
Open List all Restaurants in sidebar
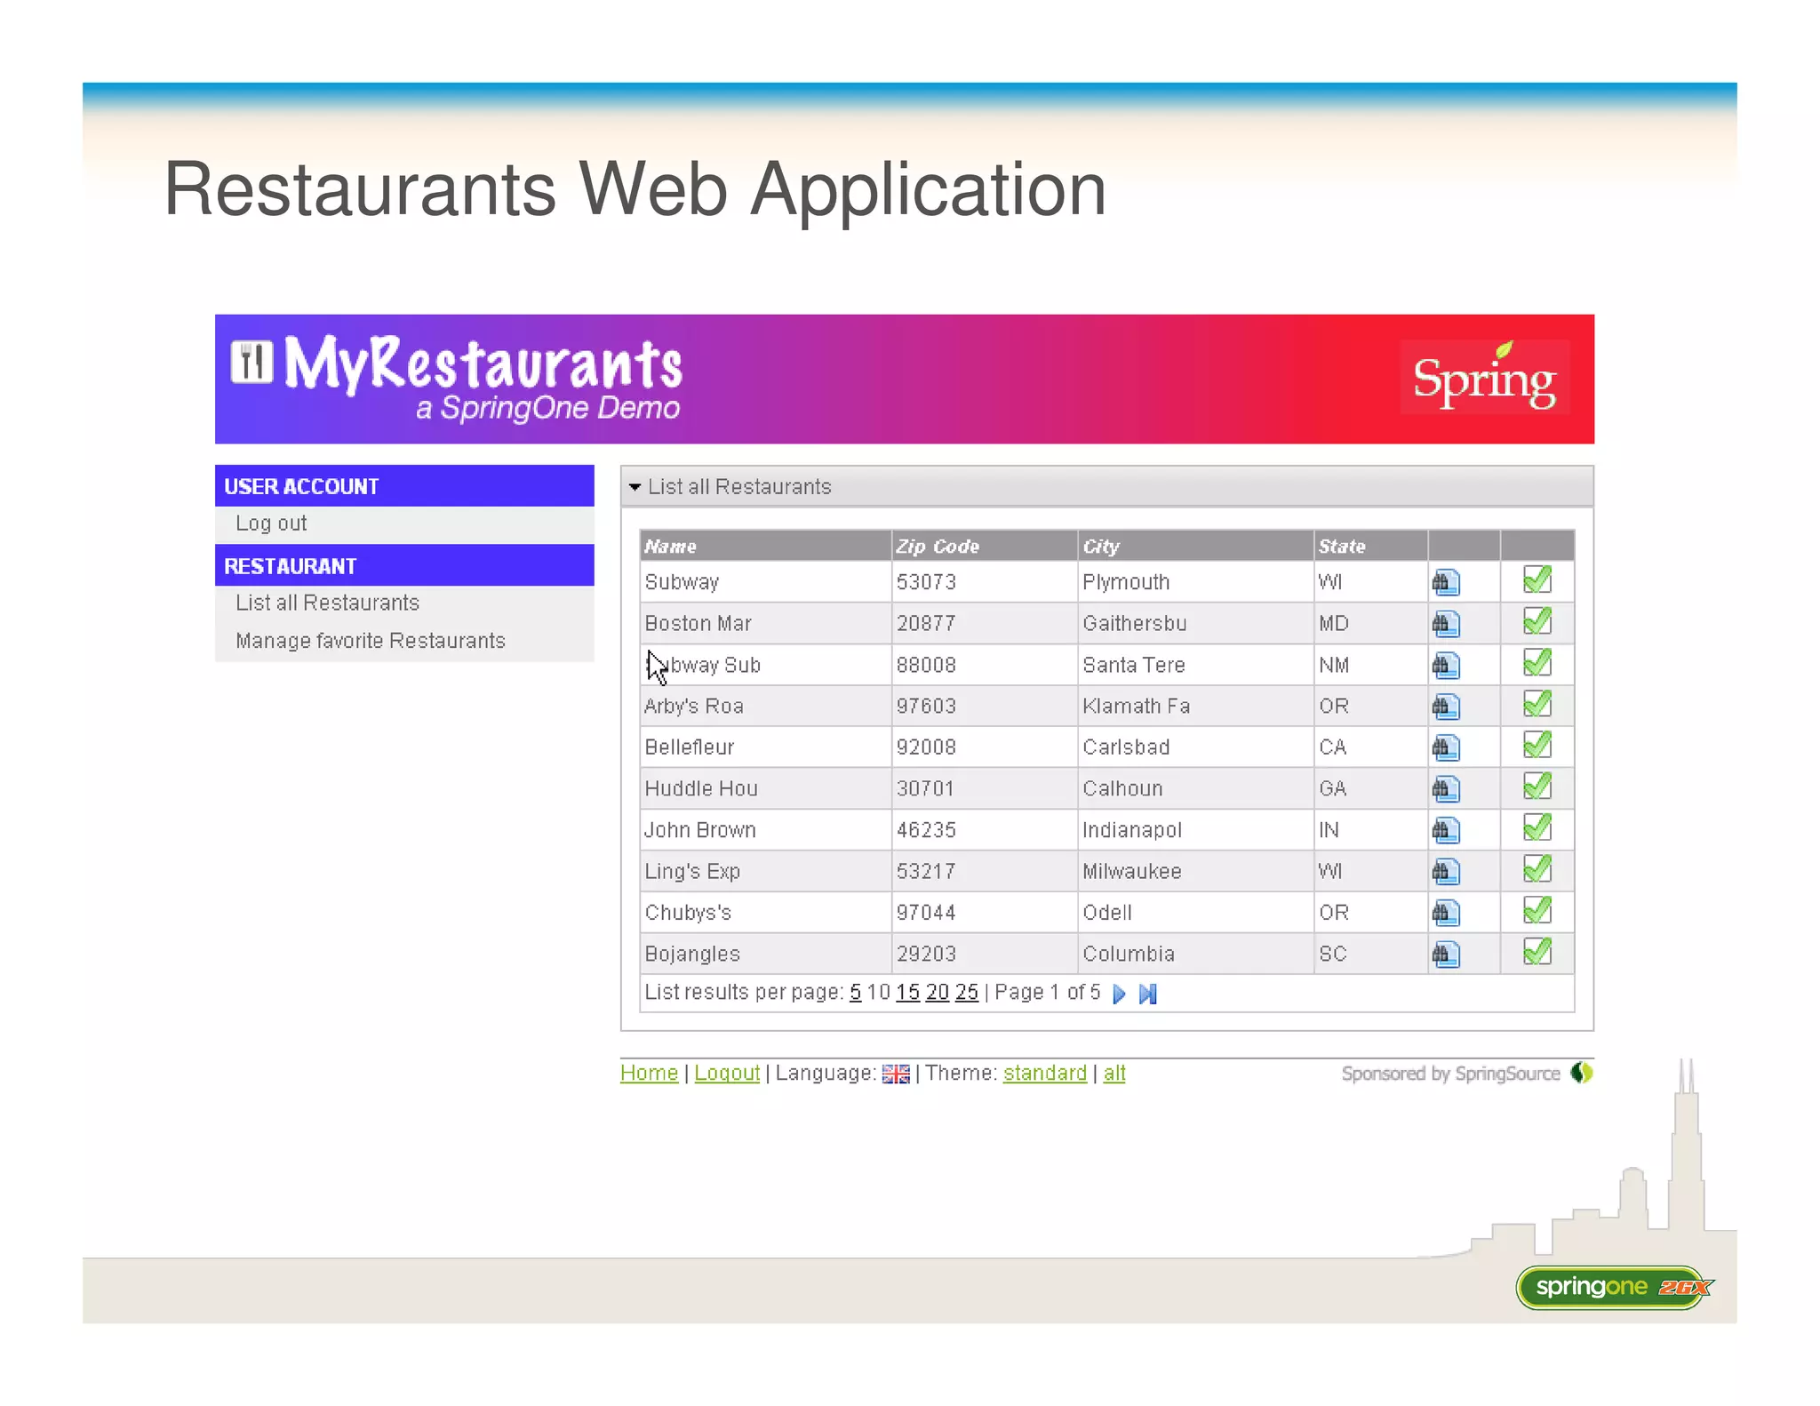[x=327, y=603]
